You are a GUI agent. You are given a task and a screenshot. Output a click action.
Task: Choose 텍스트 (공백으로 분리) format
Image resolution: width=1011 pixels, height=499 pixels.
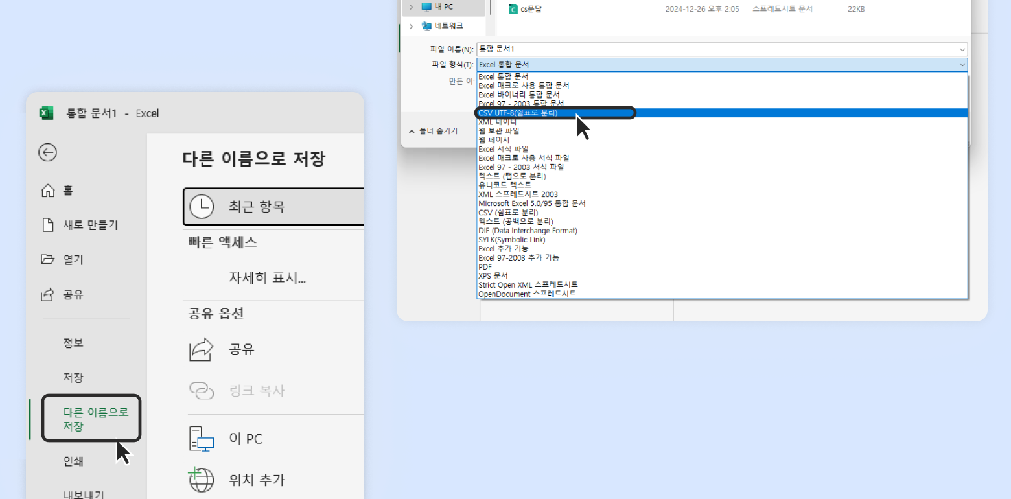coord(722,222)
